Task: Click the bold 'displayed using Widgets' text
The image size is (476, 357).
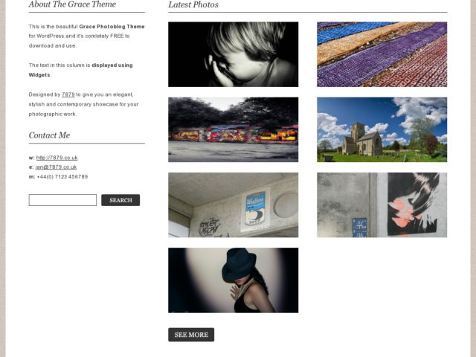Action: tap(81, 70)
